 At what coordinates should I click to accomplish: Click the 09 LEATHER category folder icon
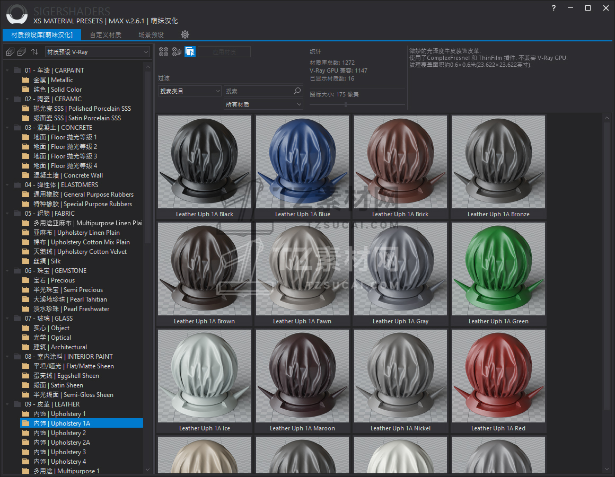coord(17,404)
